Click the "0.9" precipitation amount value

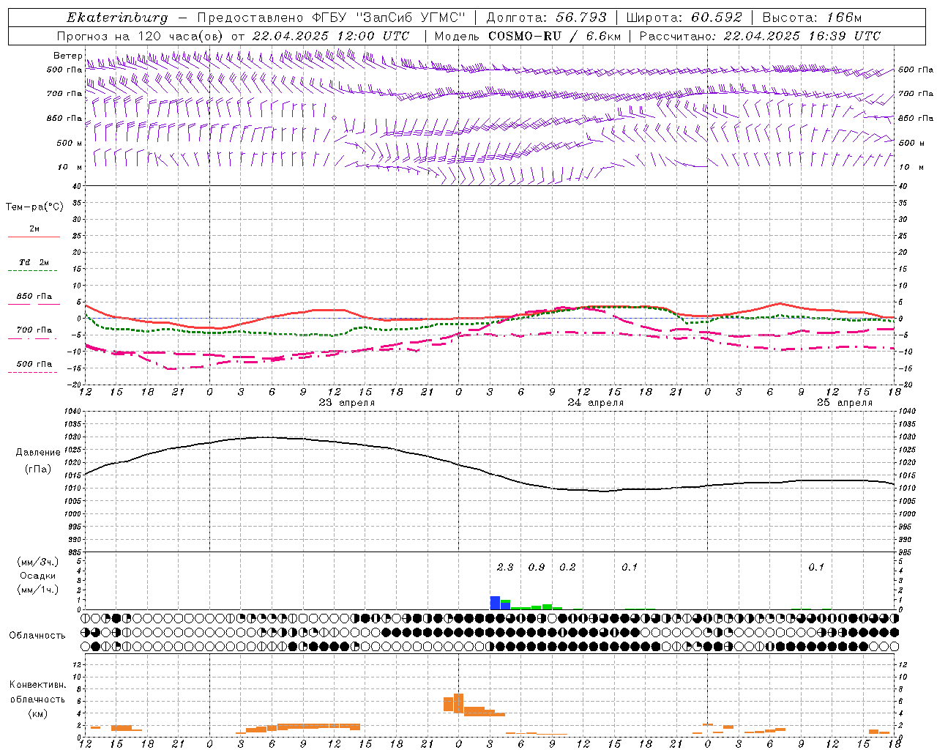click(537, 567)
